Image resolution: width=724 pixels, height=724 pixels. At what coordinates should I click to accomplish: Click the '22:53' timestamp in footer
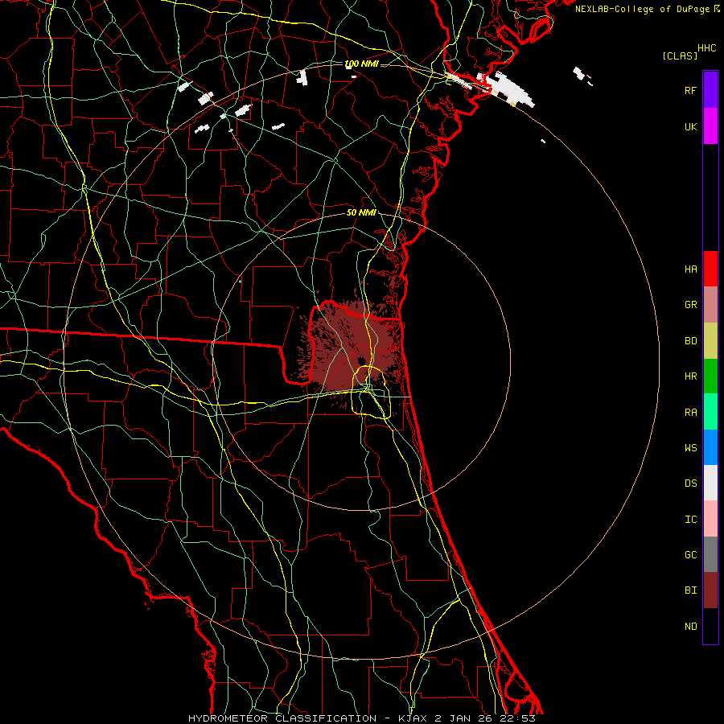point(516,718)
